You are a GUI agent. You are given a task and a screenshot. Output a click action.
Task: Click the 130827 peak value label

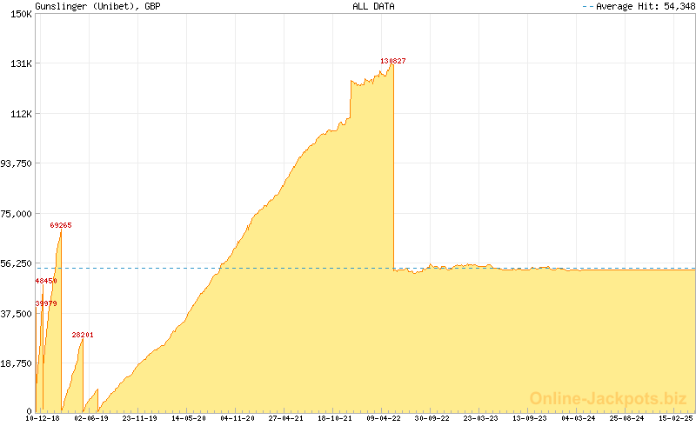[x=392, y=61]
